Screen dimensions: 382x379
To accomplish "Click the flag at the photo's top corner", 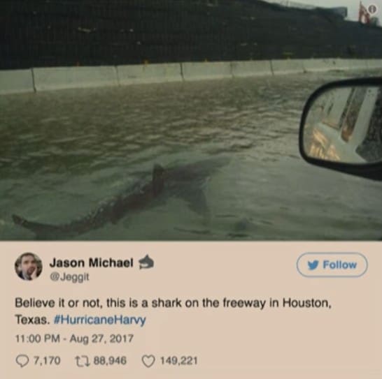I will tap(363, 13).
